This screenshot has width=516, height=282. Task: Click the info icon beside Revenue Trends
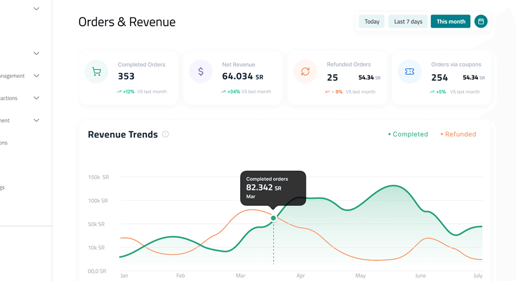[165, 134]
